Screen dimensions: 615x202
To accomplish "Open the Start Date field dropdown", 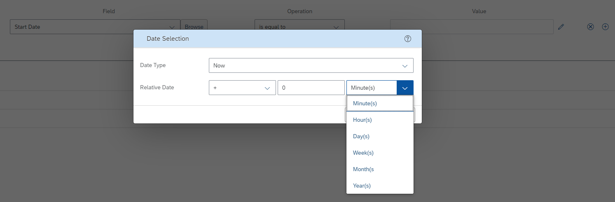I will [95, 27].
